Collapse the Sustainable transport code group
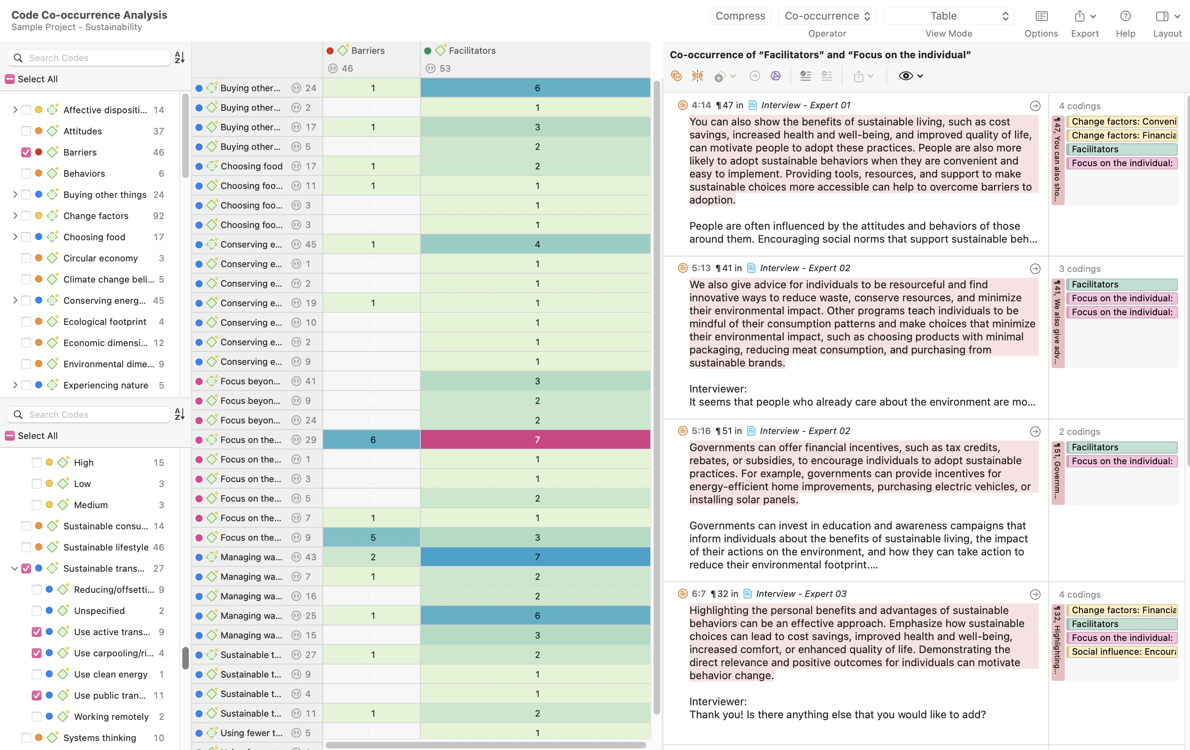This screenshot has height=750, width=1190. tap(15, 568)
